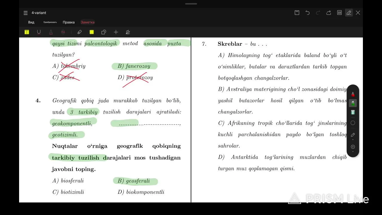
Task: Click question number 7.
Action: pos(204,44)
